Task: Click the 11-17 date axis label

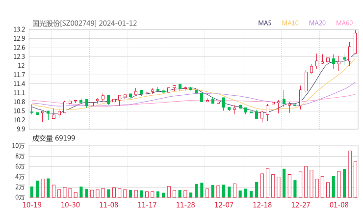Action: tap(147, 205)
